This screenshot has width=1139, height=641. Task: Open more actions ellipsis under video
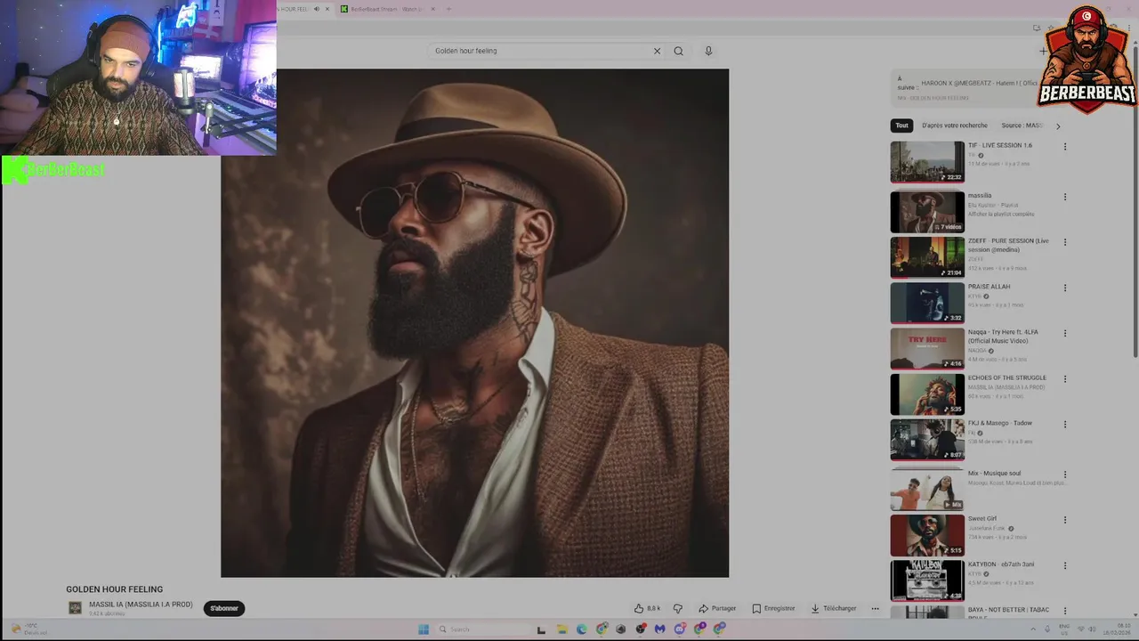click(875, 608)
